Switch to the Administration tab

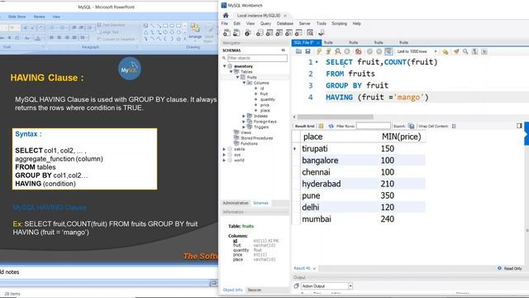point(236,203)
